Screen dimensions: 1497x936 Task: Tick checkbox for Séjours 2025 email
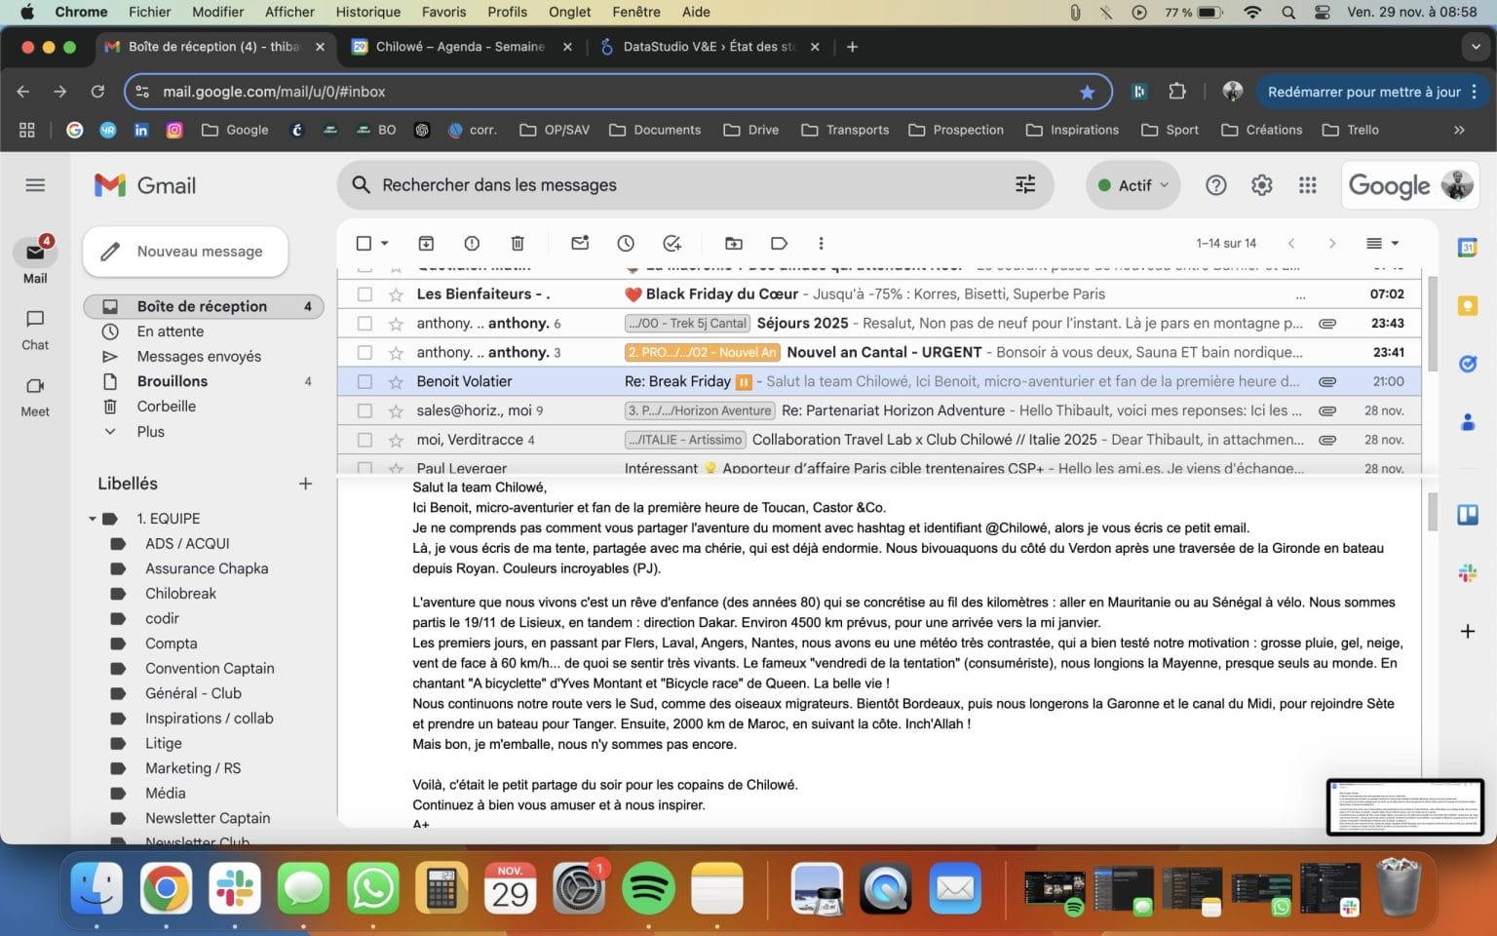click(x=365, y=323)
